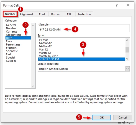Viewport: 136px width, 125px height.
Task: Go to the Fill tab
Action: (x=69, y=14)
